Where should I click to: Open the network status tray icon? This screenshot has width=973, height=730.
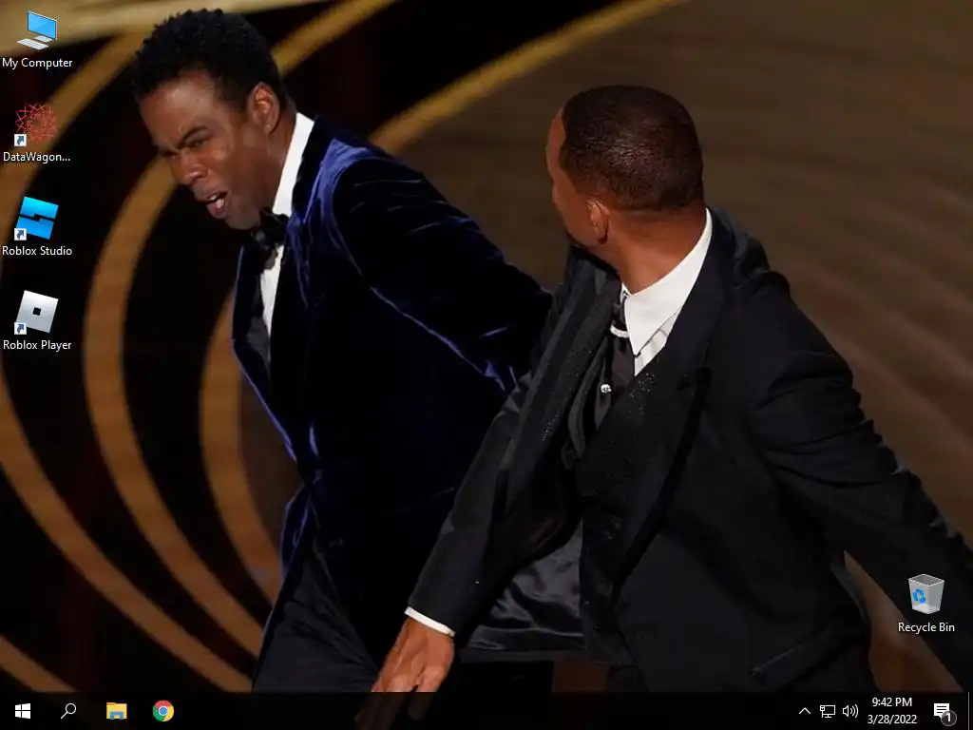click(x=828, y=711)
